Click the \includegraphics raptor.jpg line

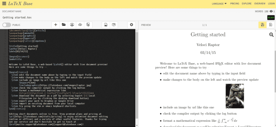coord(55,85)
